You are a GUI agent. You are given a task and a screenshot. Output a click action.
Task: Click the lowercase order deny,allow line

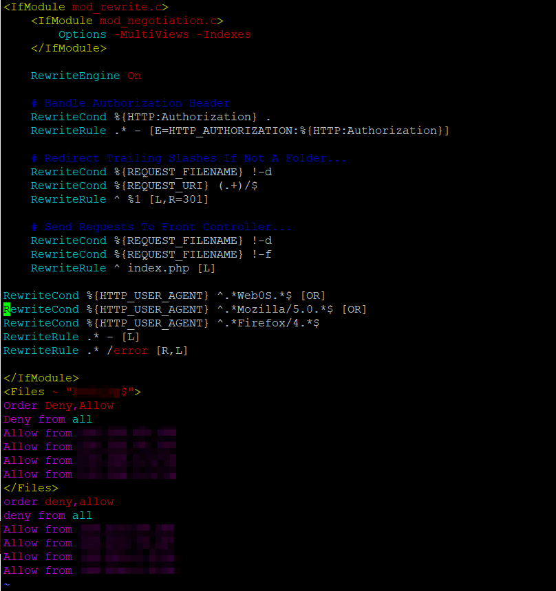58,502
